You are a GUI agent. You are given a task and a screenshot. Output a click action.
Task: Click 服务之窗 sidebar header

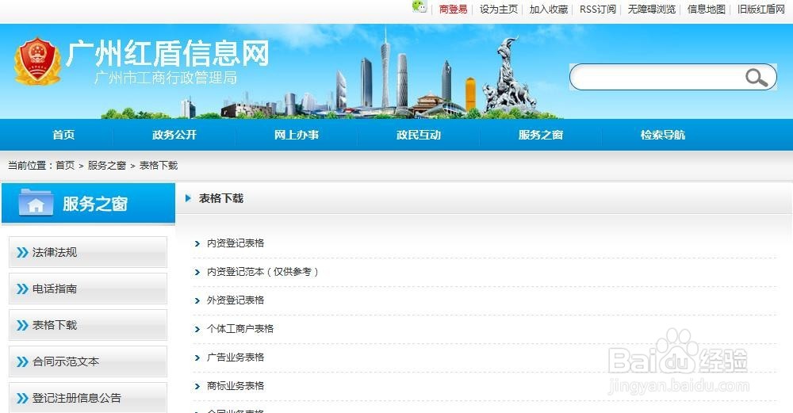point(88,204)
